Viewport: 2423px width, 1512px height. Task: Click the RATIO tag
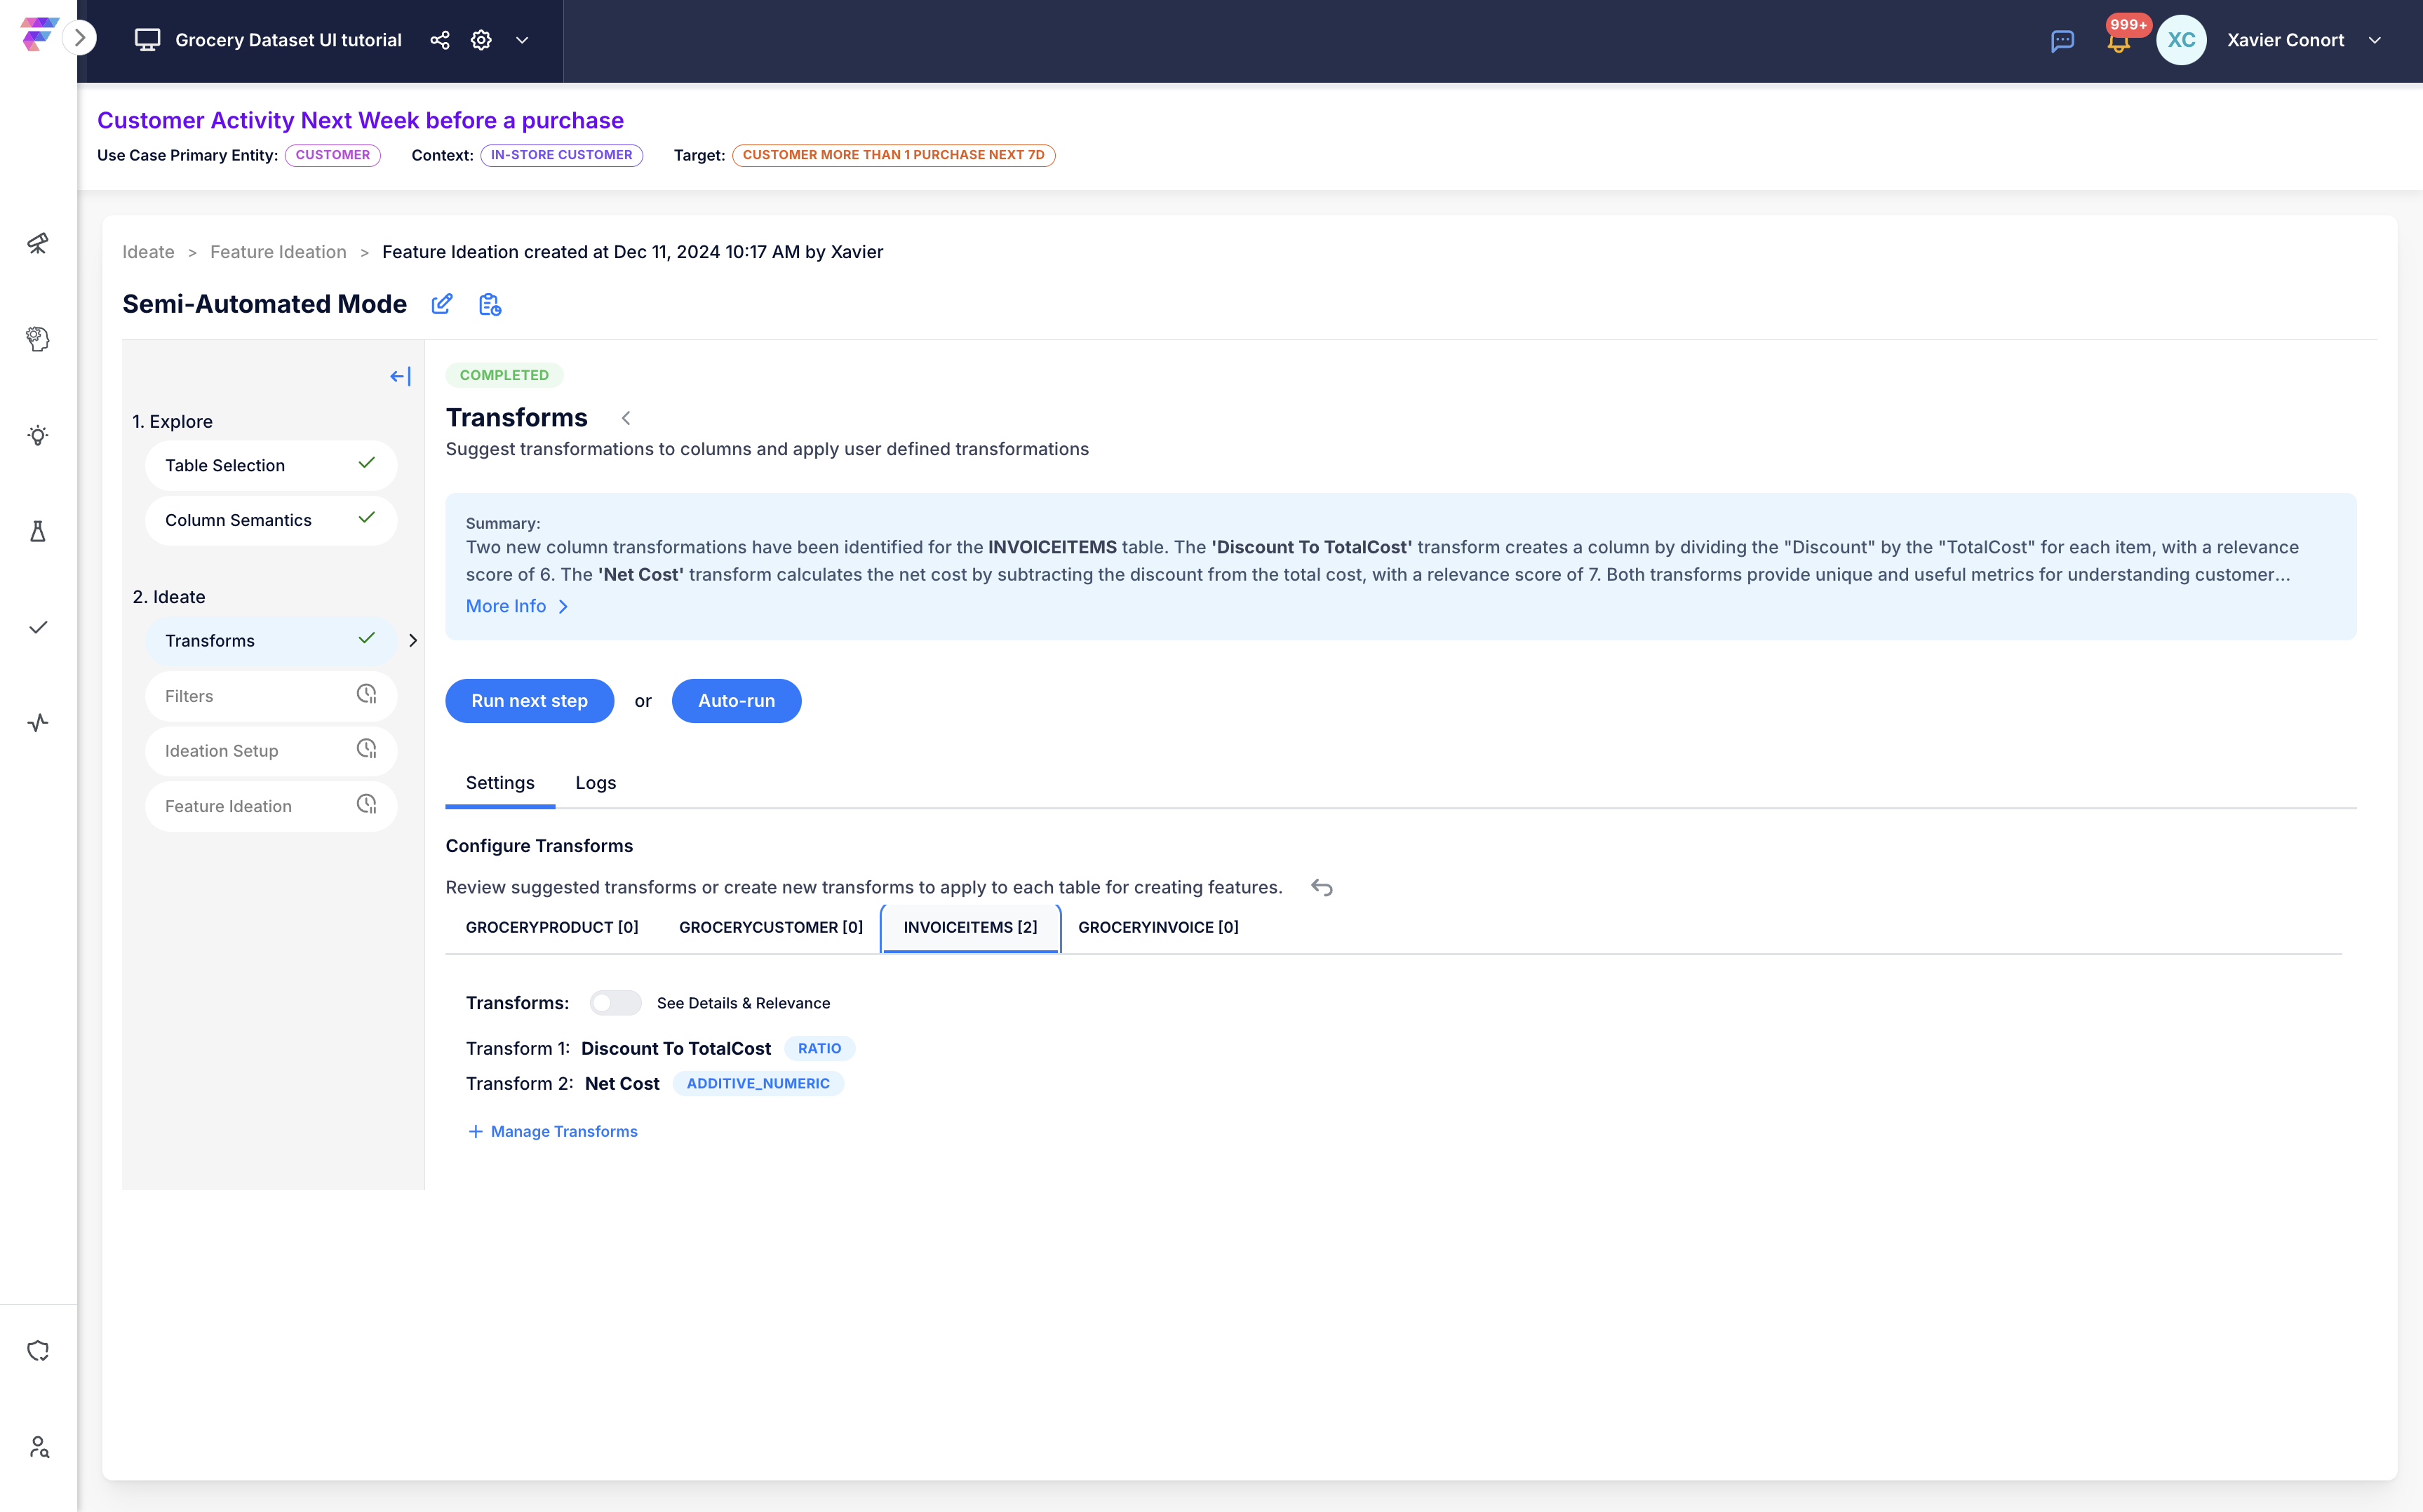[819, 1048]
